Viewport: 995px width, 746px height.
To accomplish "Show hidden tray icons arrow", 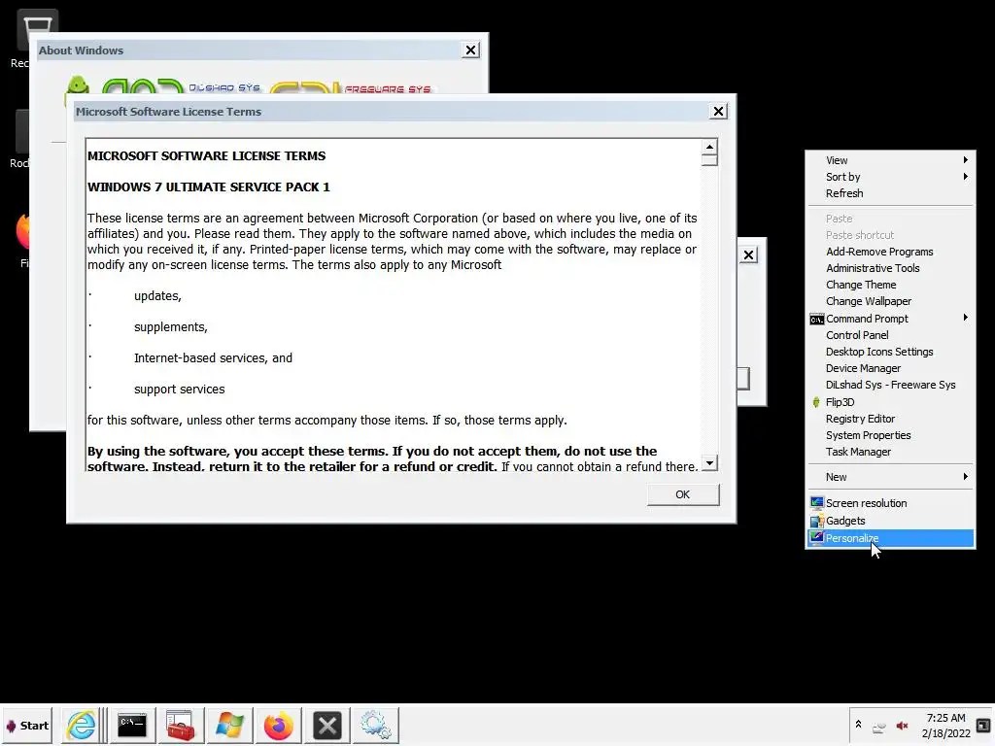I will pyautogui.click(x=858, y=724).
